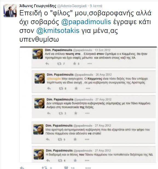Click Adonis Georgiadis profile avatar

[x=10, y=11]
